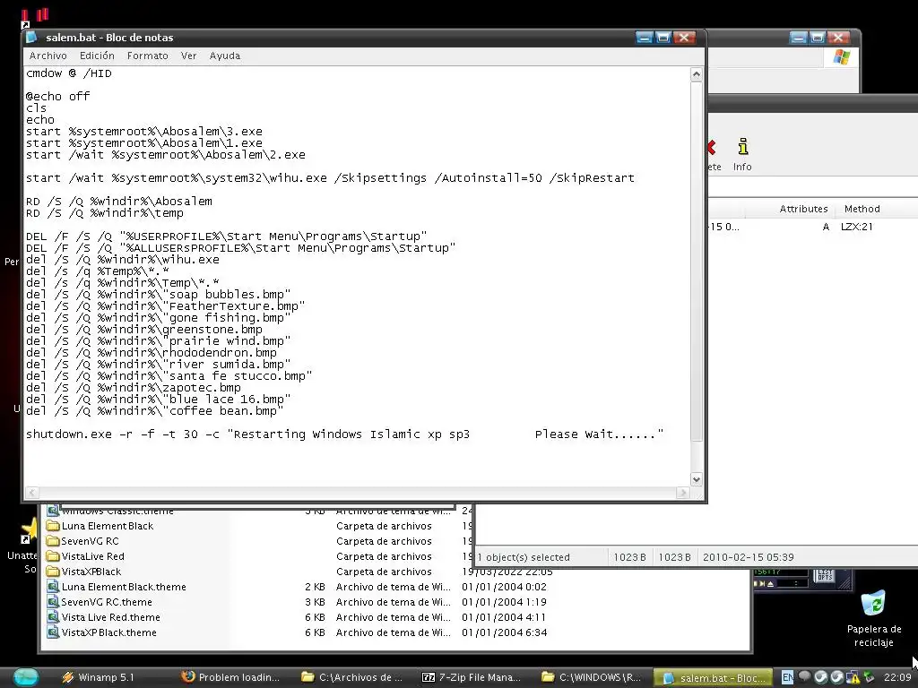Click the VistaXP Black.theme file icon

(x=53, y=632)
